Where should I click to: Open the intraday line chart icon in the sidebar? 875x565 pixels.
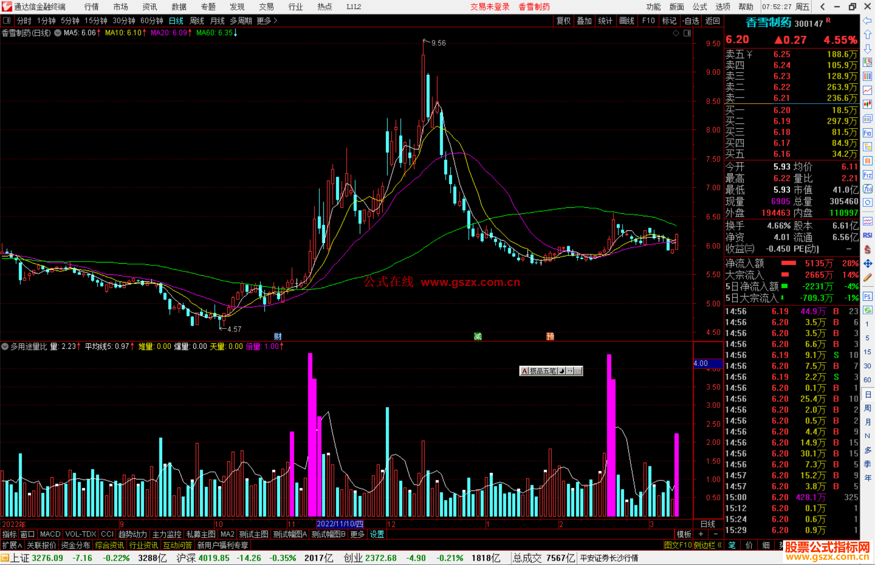pyautogui.click(x=867, y=90)
